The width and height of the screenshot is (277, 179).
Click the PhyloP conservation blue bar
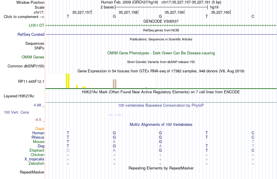pyautogui.click(x=115, y=115)
